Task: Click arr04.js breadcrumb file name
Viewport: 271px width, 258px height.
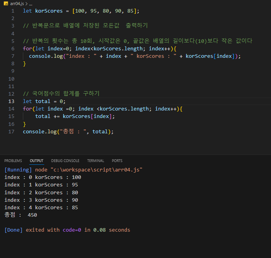Action: pyautogui.click(x=17, y=4)
